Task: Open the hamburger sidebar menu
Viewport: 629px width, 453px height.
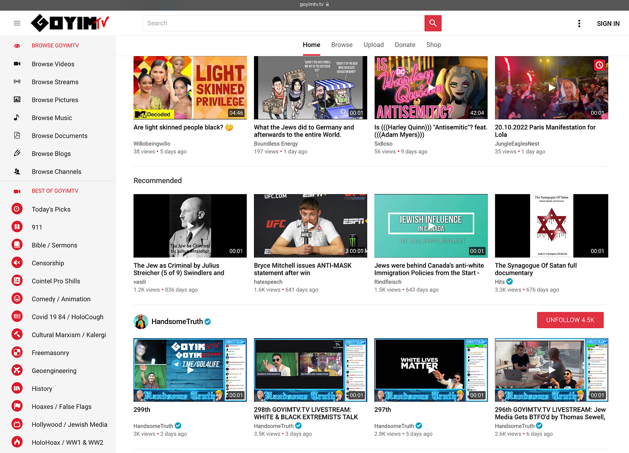Action: point(17,23)
